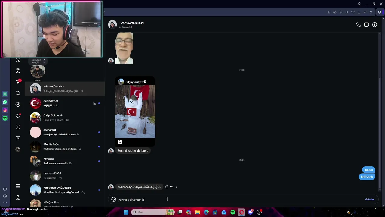Open the My man conversation
The width and height of the screenshot is (385, 217).
[65, 161]
